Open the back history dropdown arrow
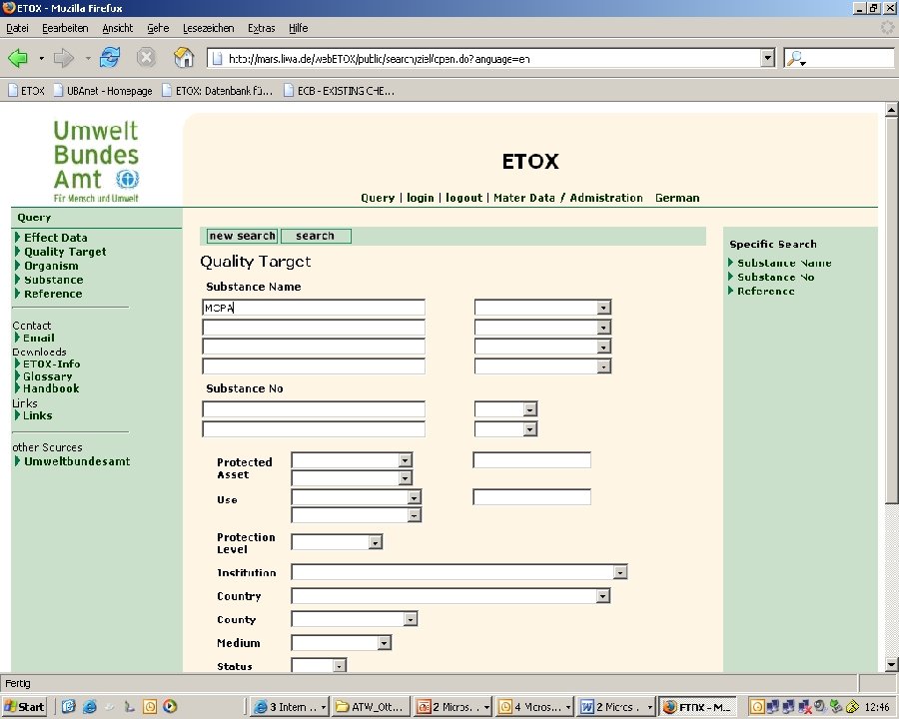The image size is (899, 719). click(x=41, y=58)
